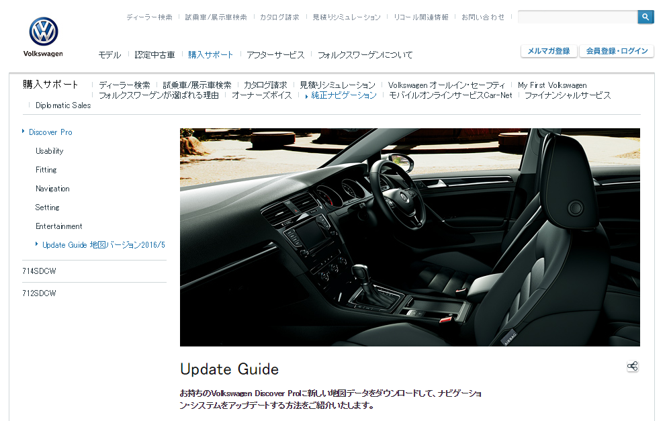667x421 pixels.
Task: Open Fitting in the sidebar
Action: pos(46,170)
